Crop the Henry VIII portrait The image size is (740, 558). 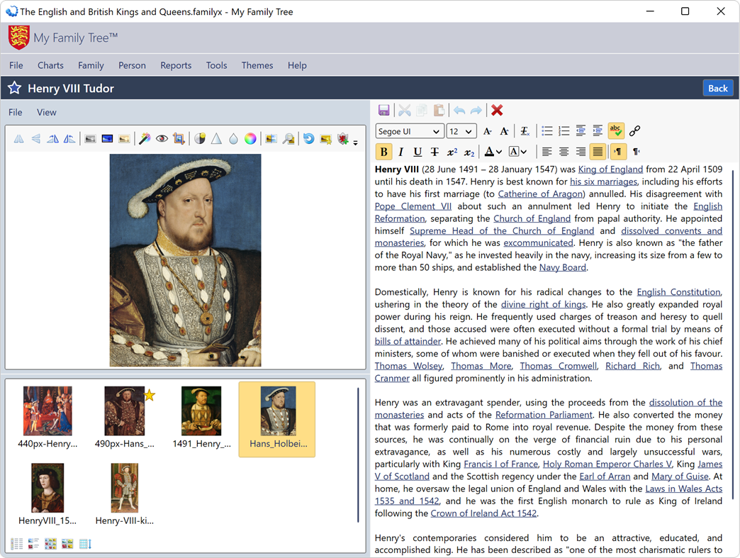pyautogui.click(x=178, y=138)
